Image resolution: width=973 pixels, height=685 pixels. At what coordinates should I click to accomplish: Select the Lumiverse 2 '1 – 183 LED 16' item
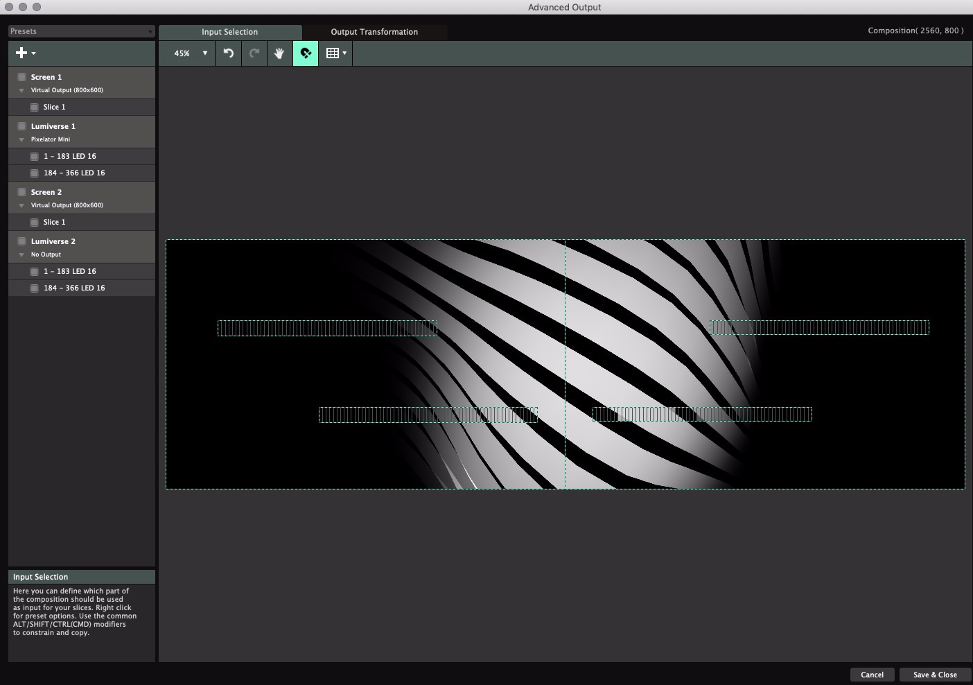point(70,272)
